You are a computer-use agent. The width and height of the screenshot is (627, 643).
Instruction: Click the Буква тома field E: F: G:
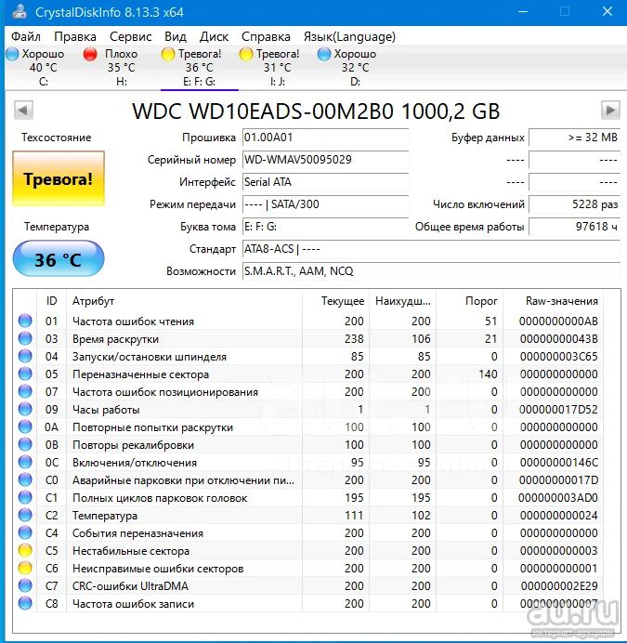(x=325, y=227)
